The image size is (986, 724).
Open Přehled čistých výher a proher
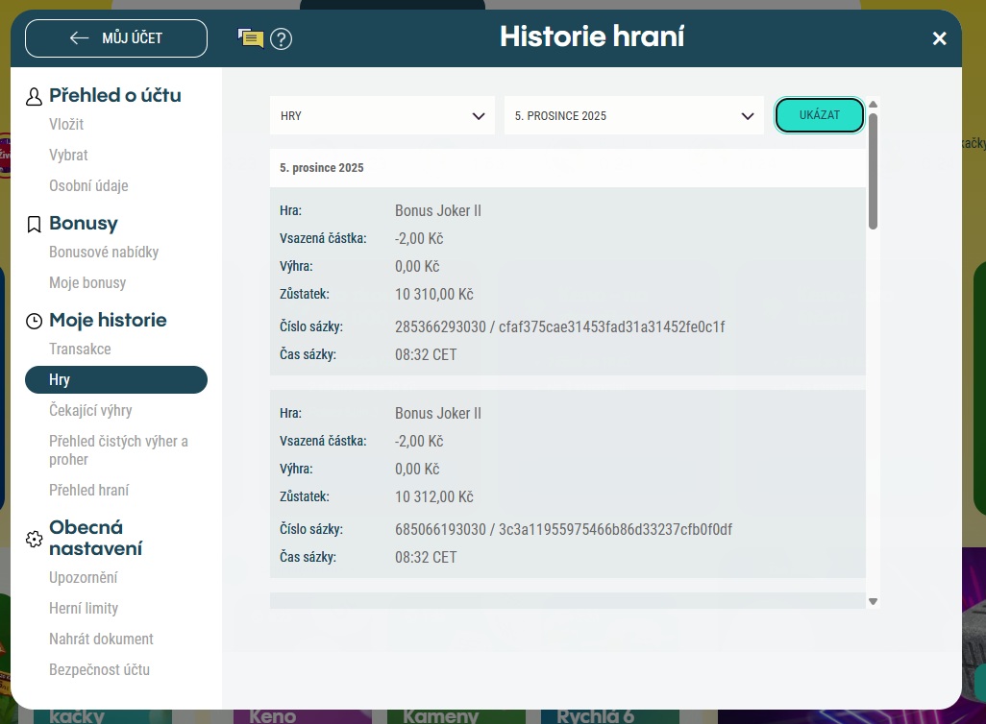pyautogui.click(x=118, y=450)
